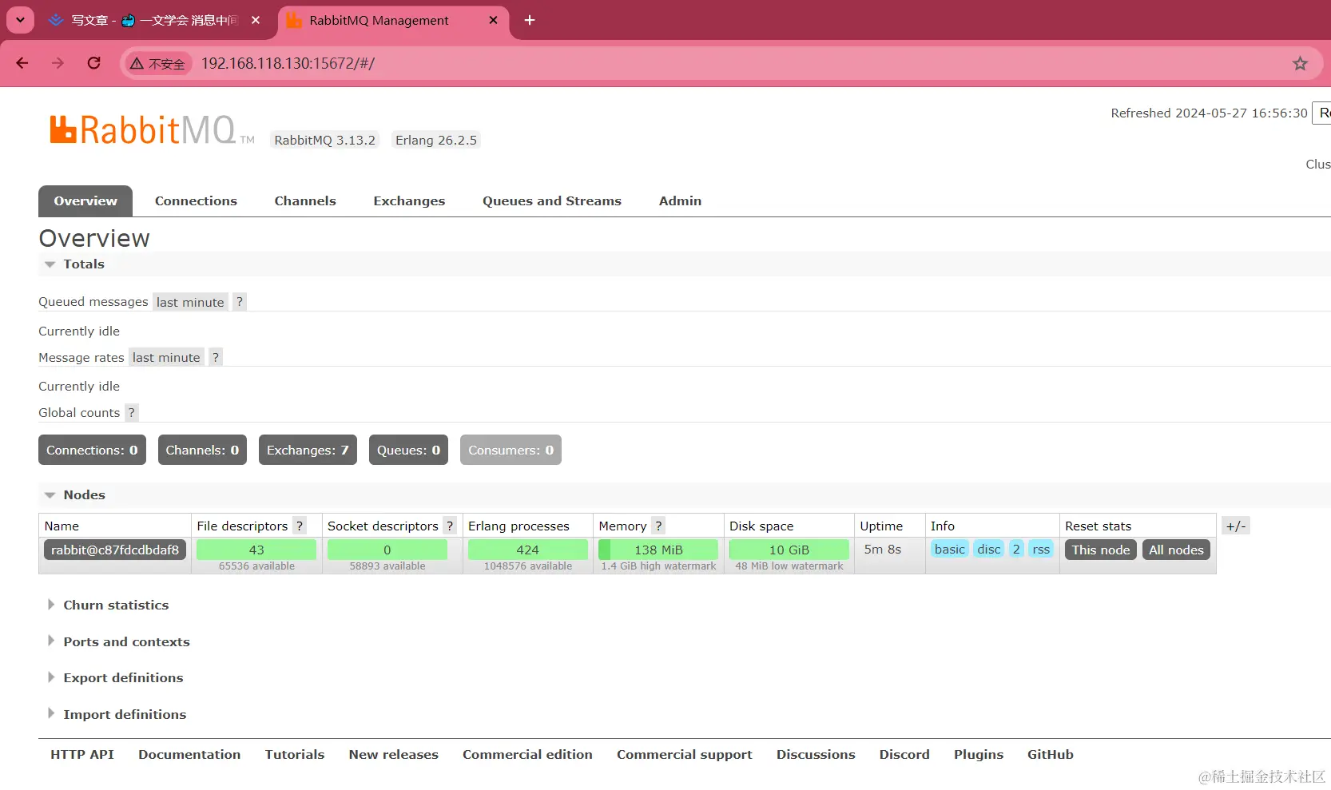This screenshot has height=790, width=1331.
Task: Open the Discussions link
Action: 816,755
